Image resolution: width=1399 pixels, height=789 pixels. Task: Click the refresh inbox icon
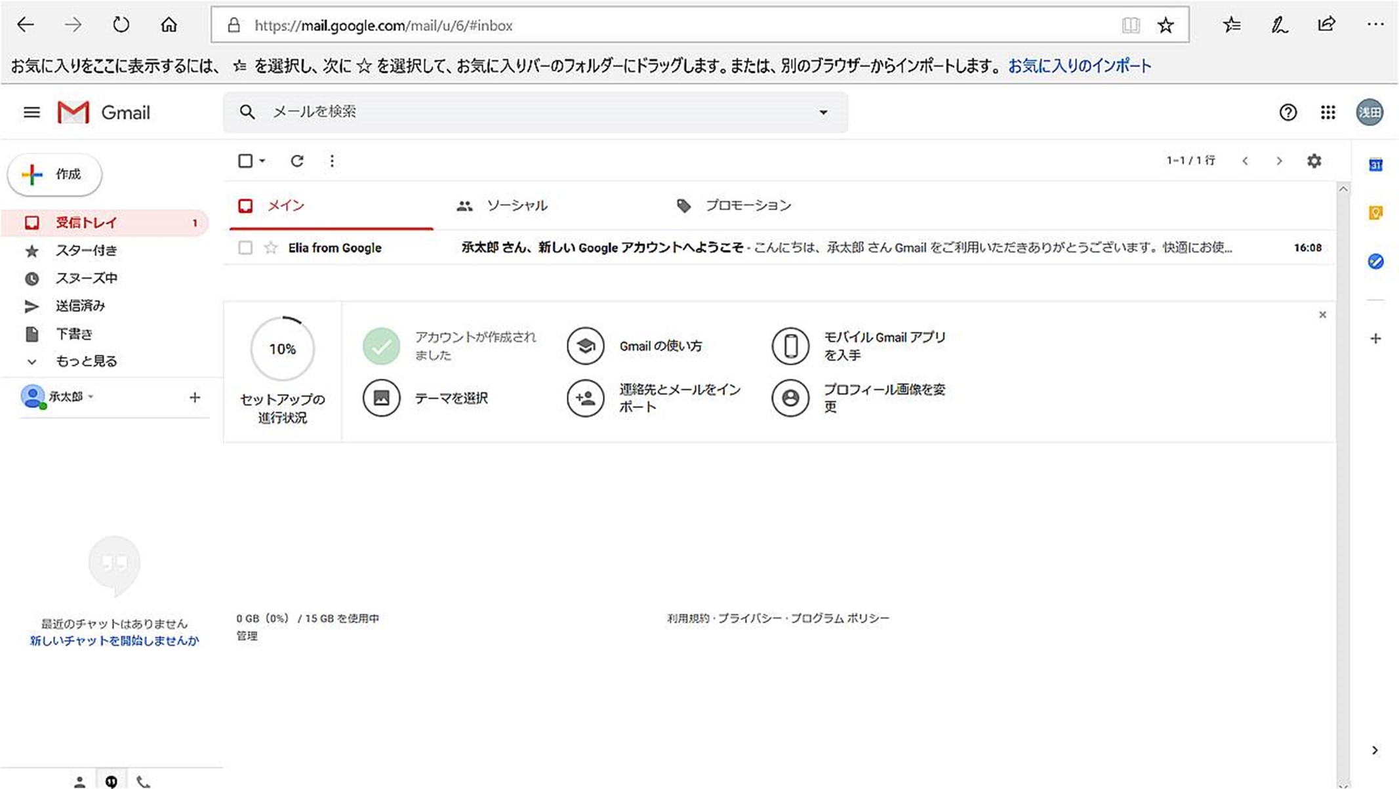tap(296, 161)
